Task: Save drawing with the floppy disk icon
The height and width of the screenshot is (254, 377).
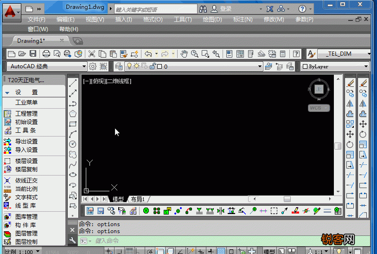Action: 33,53
